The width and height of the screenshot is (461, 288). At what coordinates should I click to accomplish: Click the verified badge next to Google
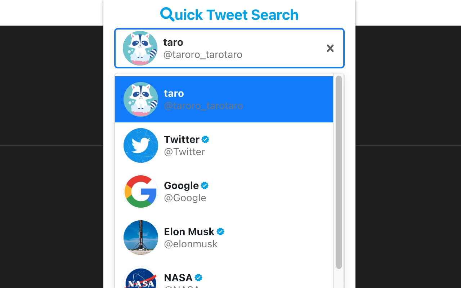point(204,185)
